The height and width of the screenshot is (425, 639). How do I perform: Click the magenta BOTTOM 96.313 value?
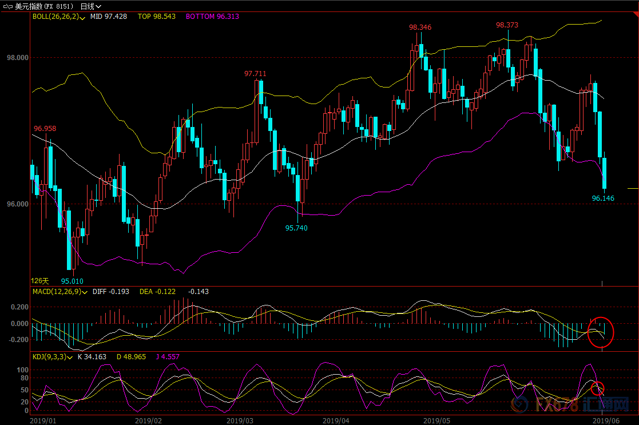click(212, 17)
